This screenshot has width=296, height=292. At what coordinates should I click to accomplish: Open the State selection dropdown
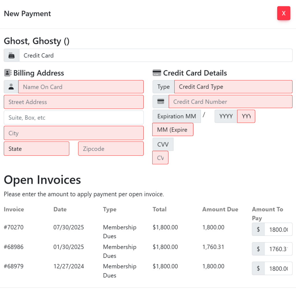pyautogui.click(x=36, y=149)
